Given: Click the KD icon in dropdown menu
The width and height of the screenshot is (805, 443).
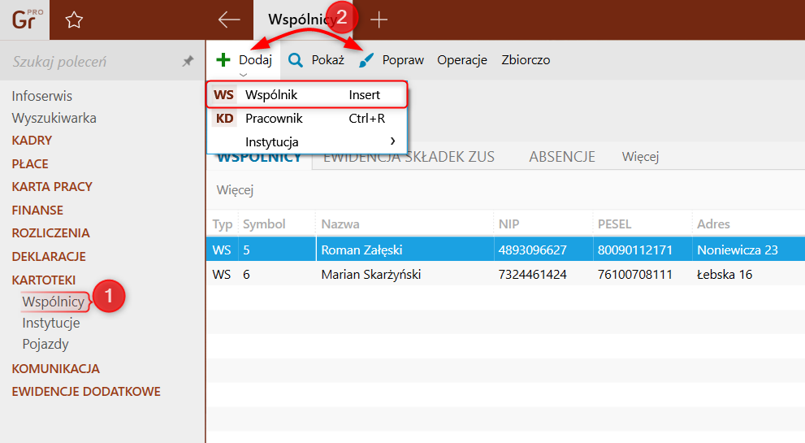Looking at the screenshot, I should pos(224,119).
